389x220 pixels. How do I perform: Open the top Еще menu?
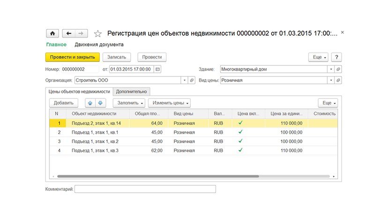318,57
